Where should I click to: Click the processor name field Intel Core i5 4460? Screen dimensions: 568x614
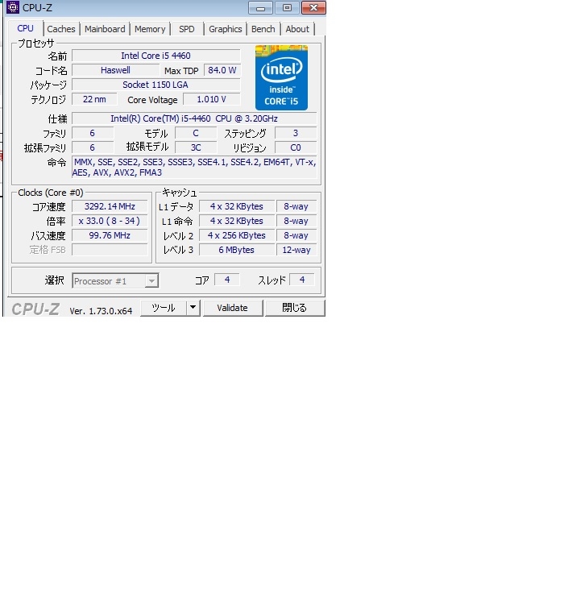pos(155,56)
